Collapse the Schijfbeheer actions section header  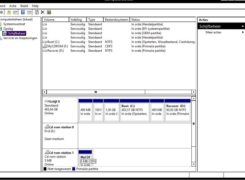point(243,26)
